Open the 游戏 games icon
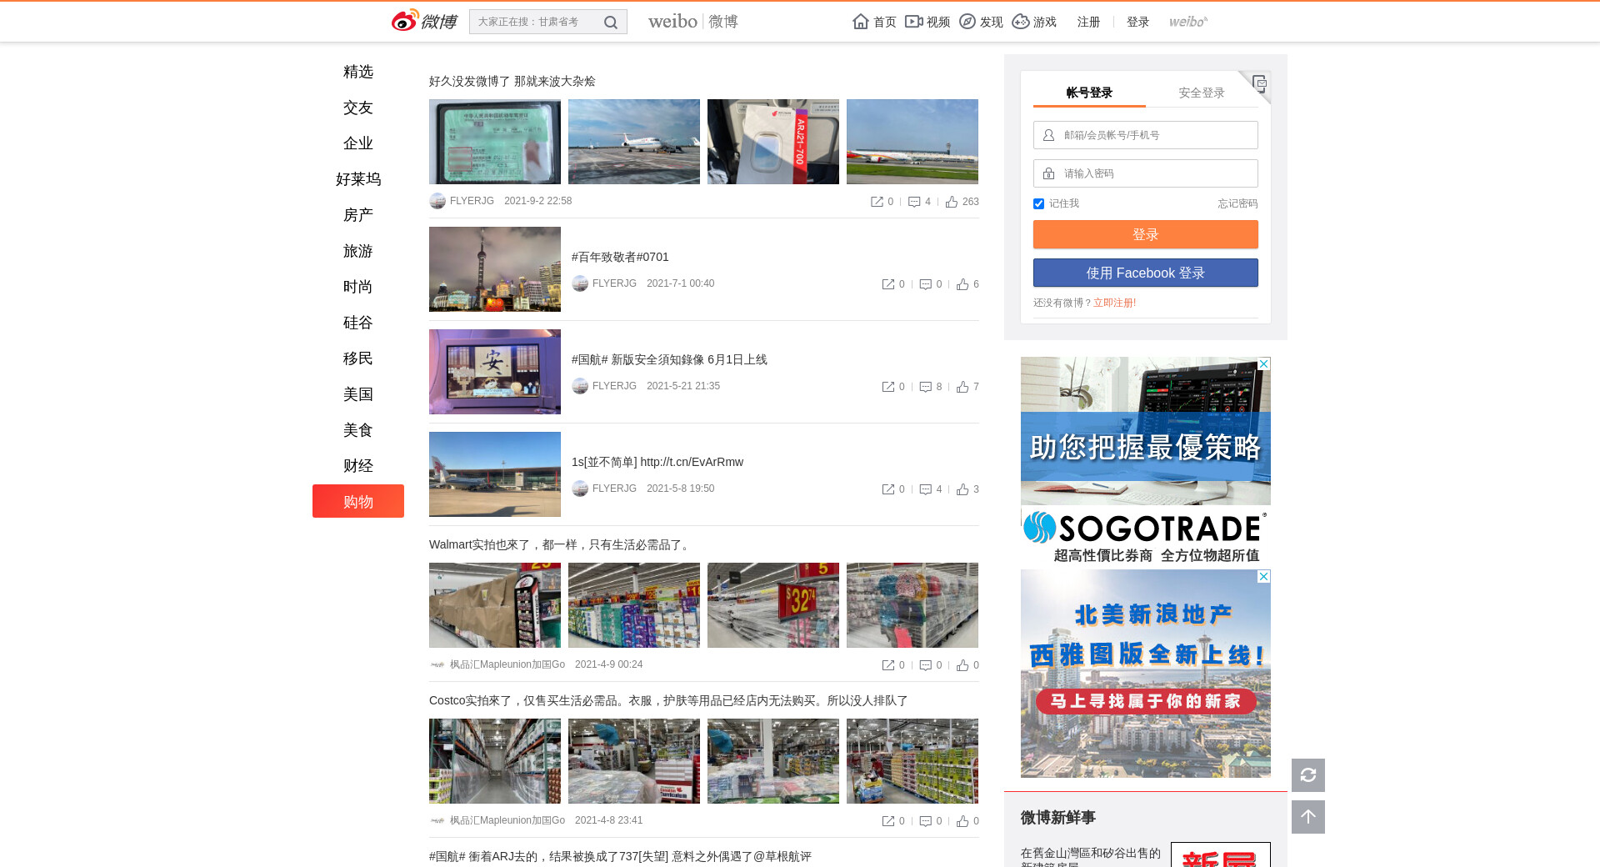Image resolution: width=1600 pixels, height=867 pixels. click(x=1021, y=22)
